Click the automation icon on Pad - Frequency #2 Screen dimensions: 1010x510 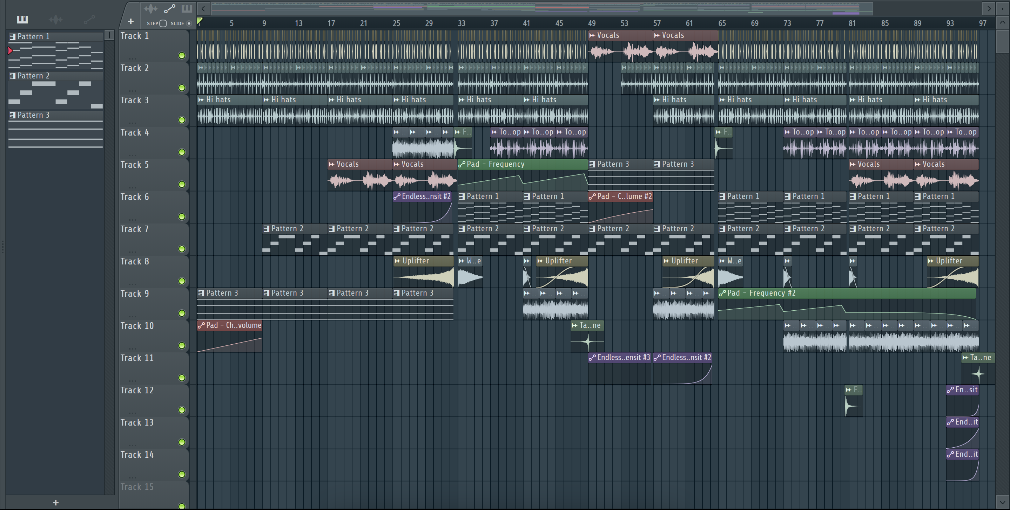[x=722, y=294]
